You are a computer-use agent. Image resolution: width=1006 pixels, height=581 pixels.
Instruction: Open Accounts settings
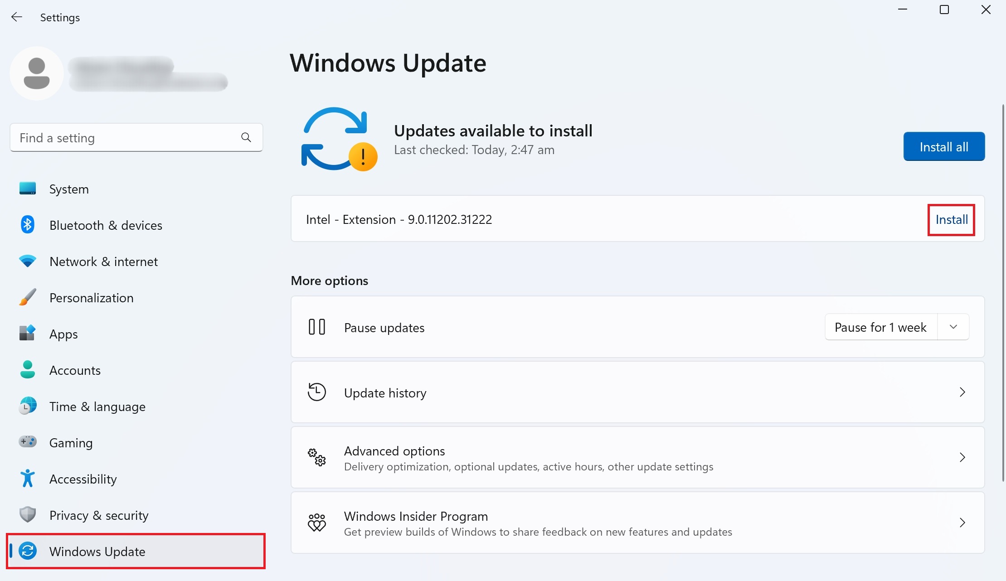[75, 370]
